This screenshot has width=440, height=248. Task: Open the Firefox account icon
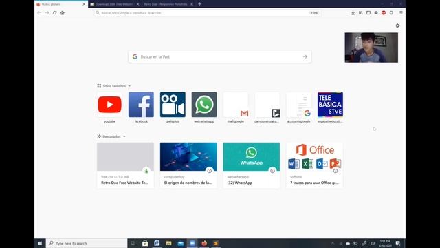point(376,13)
